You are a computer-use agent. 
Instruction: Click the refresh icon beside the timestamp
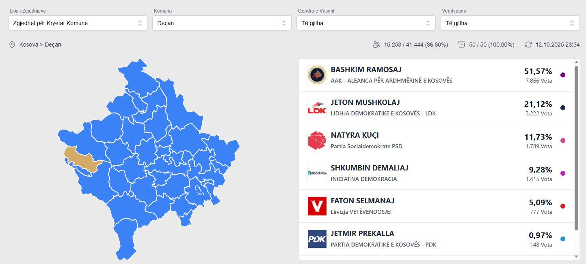pyautogui.click(x=528, y=45)
